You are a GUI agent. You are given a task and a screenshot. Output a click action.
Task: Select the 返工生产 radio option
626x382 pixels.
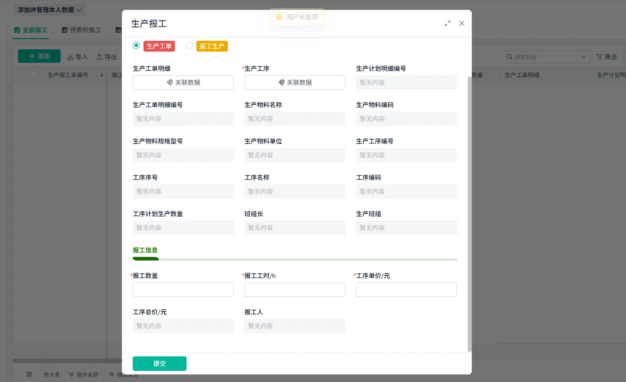click(x=189, y=45)
